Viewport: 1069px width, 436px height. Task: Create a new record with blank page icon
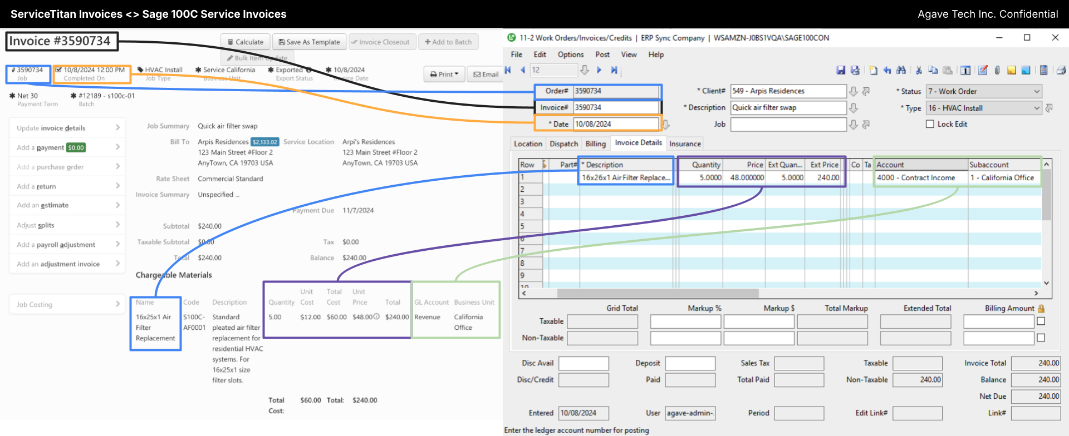[873, 70]
